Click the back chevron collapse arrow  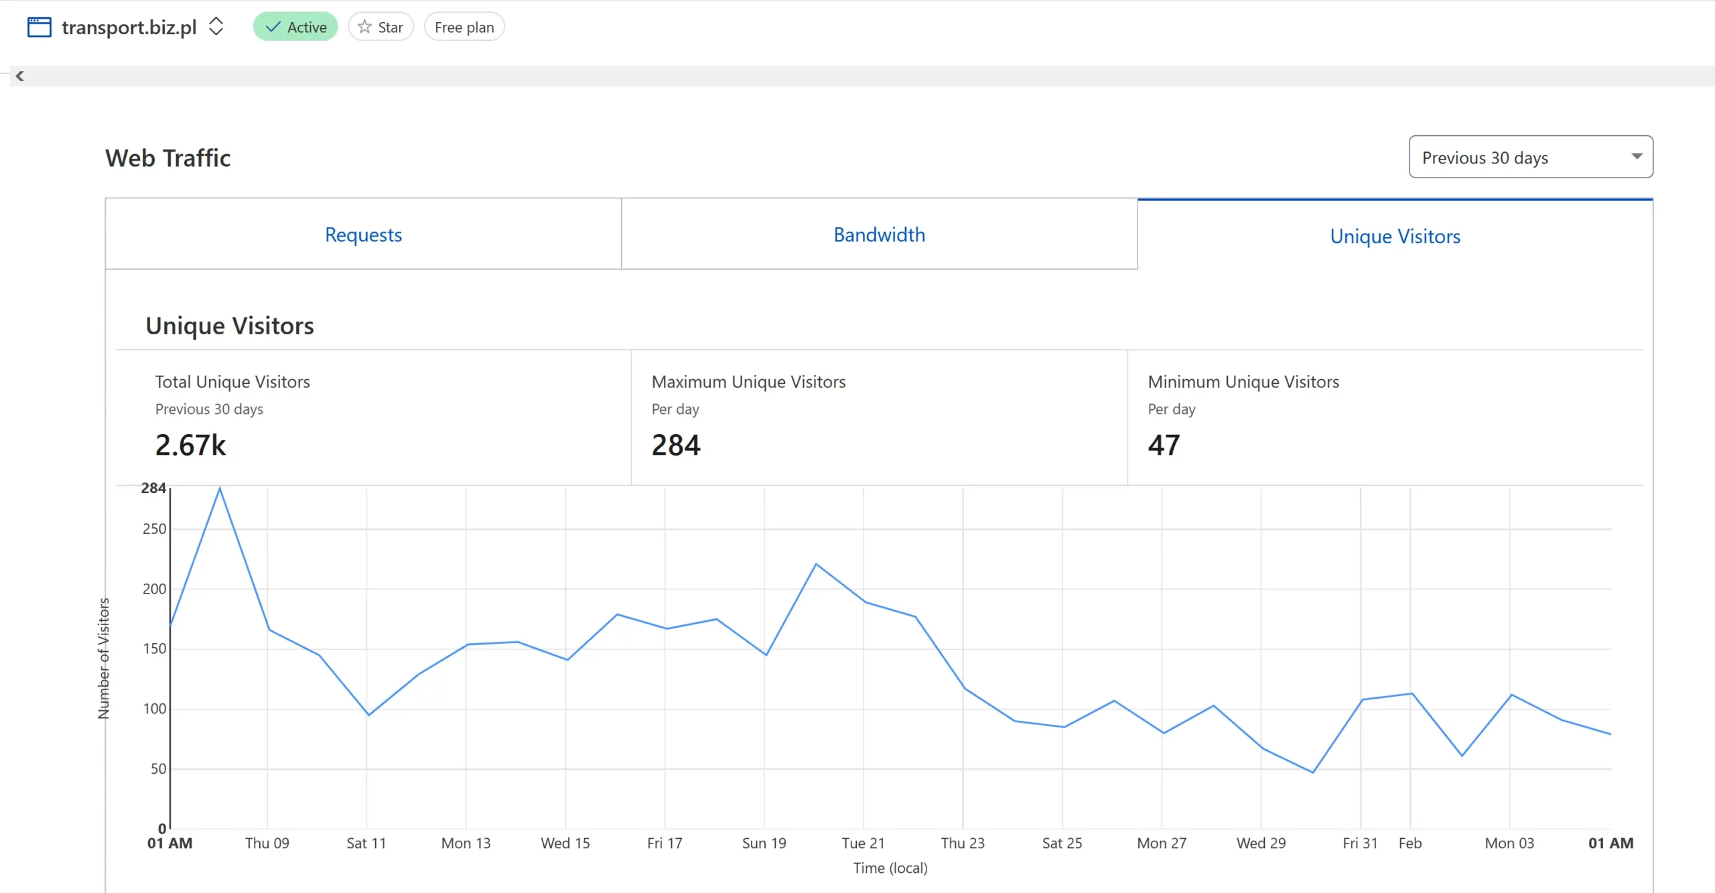(20, 76)
